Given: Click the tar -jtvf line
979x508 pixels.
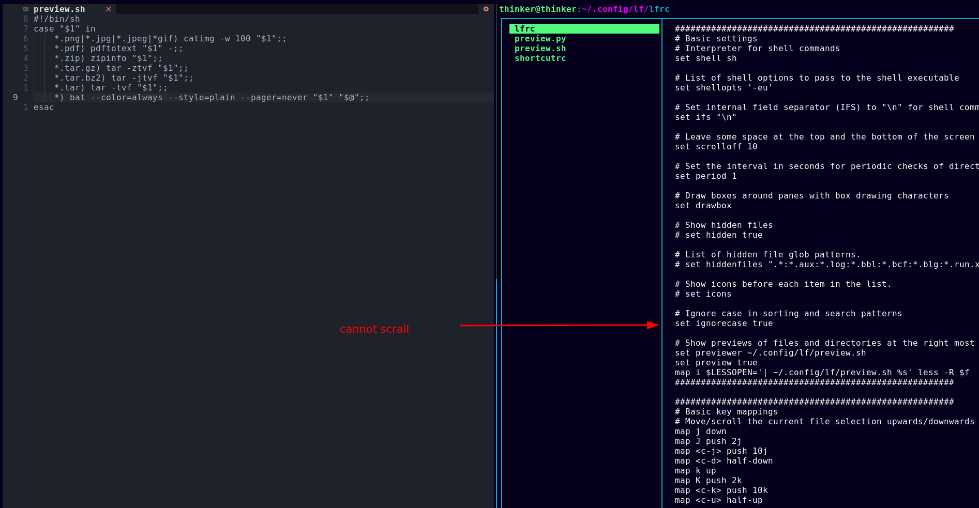Looking at the screenshot, I should click(124, 78).
